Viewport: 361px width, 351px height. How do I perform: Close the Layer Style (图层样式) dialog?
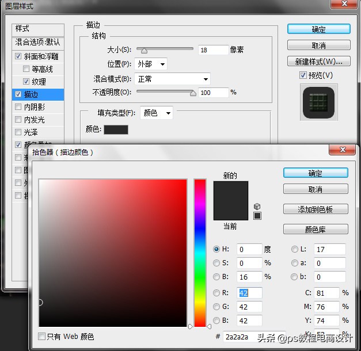click(x=344, y=3)
